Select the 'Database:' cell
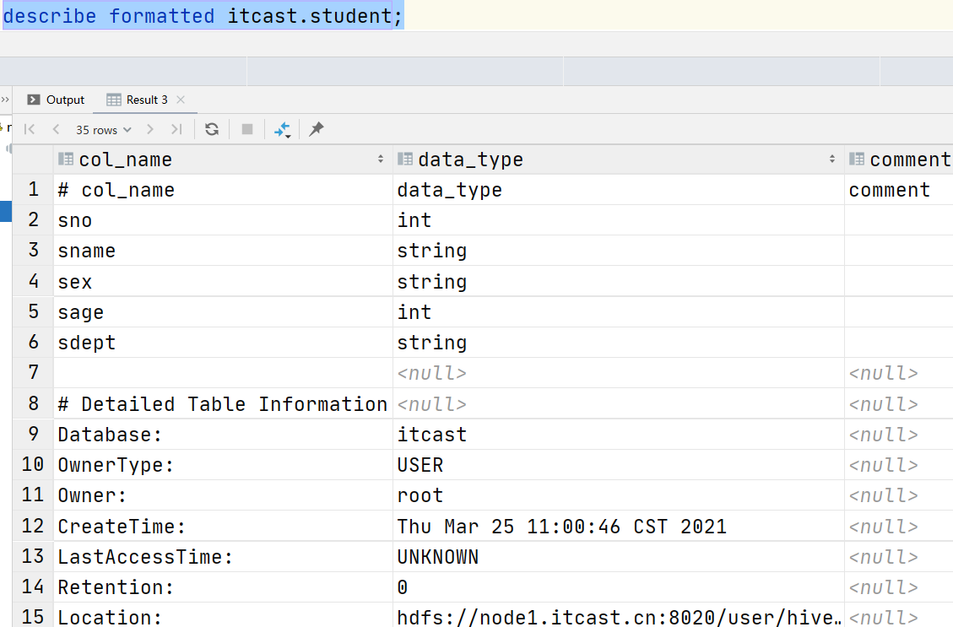Image resolution: width=953 pixels, height=627 pixels. pos(223,435)
